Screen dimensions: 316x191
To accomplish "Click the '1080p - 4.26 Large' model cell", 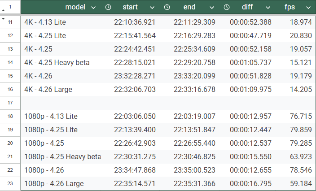I will tap(54, 184).
